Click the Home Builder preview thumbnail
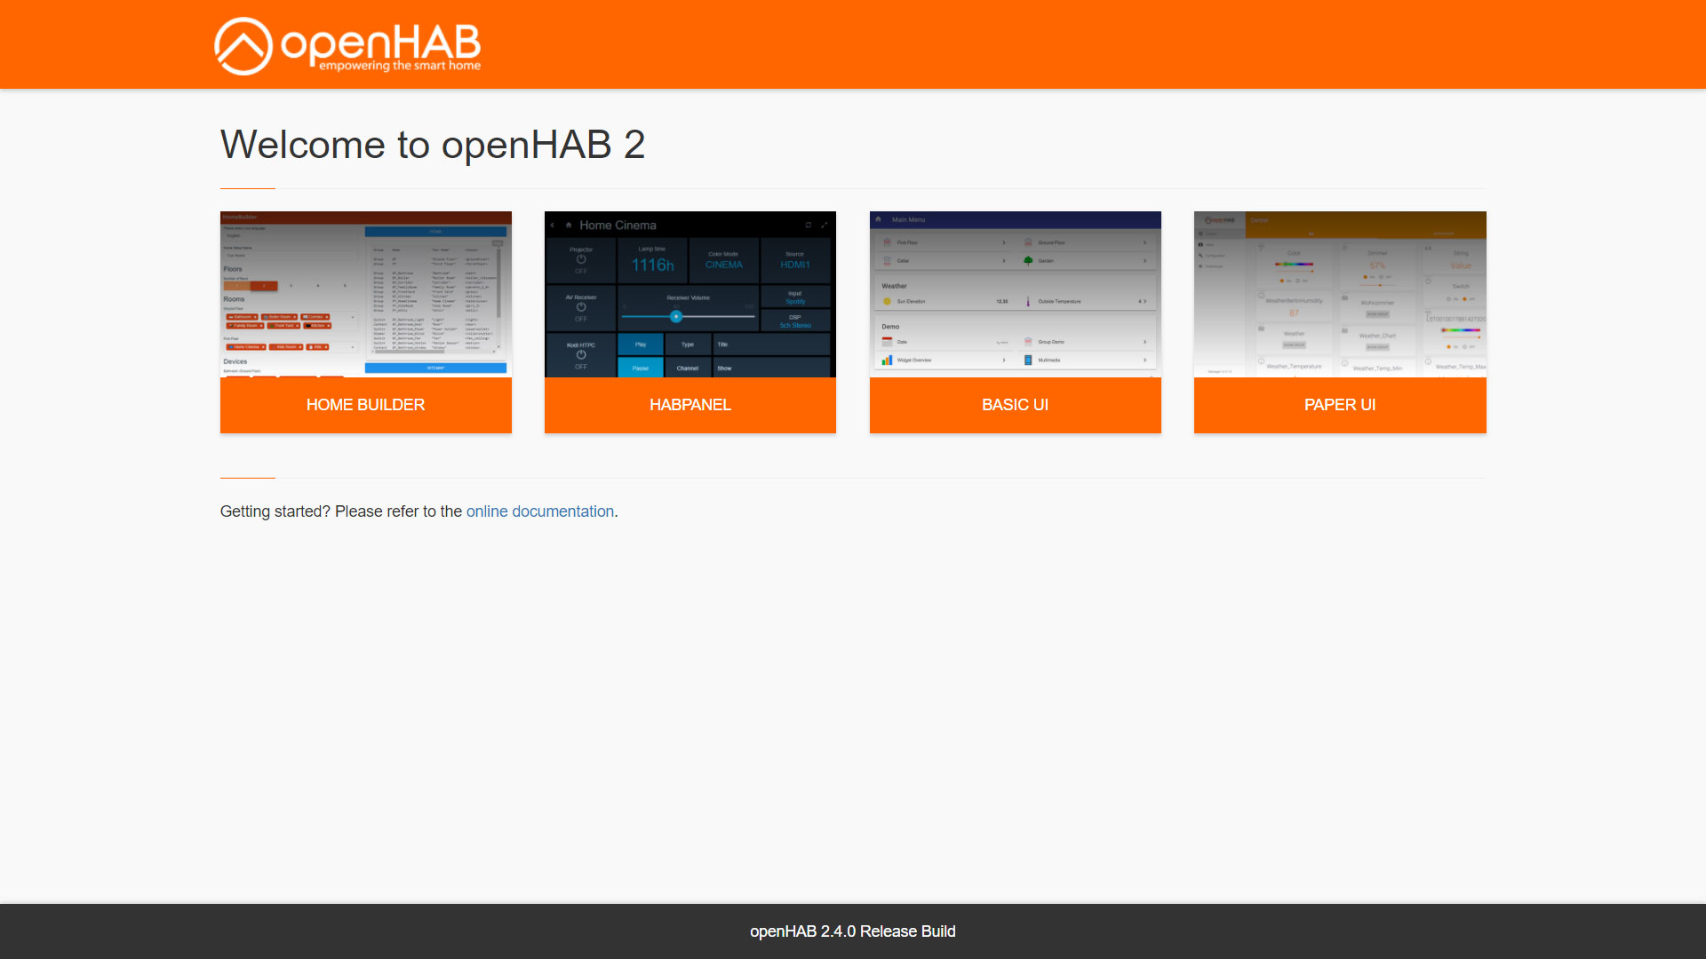1706x959 pixels. pos(365,294)
